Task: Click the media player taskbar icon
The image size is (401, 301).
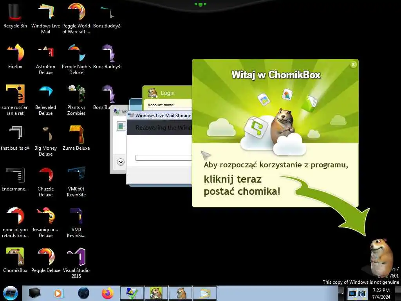Action: (58, 293)
